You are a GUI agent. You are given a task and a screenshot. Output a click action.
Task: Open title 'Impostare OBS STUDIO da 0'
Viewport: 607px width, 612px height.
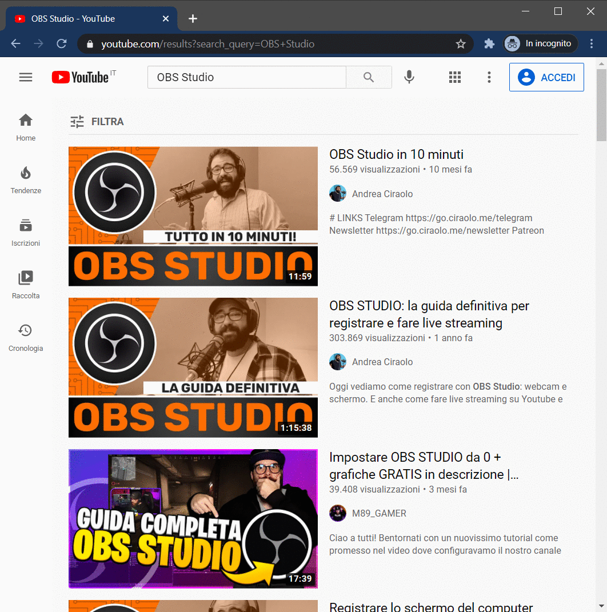tap(424, 466)
